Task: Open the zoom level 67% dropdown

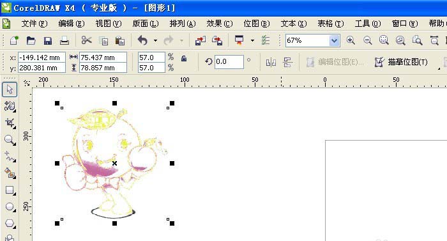Action: [334, 41]
